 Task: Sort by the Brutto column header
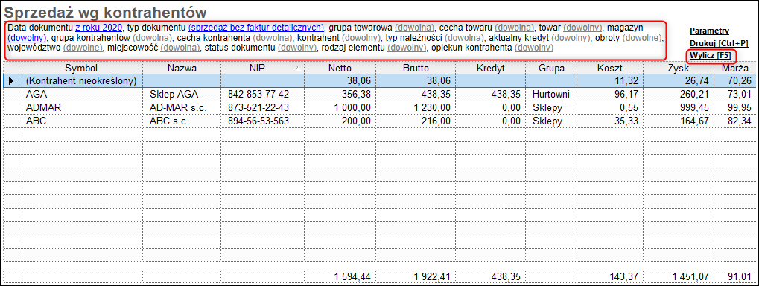(x=416, y=69)
